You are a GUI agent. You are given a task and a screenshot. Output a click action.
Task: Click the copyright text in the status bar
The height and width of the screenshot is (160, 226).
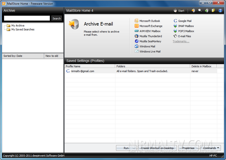tap(34, 156)
